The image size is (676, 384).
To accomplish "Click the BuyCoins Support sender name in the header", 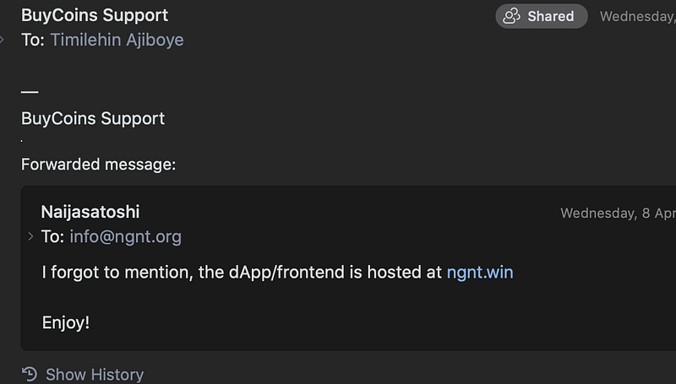I will tap(95, 15).
